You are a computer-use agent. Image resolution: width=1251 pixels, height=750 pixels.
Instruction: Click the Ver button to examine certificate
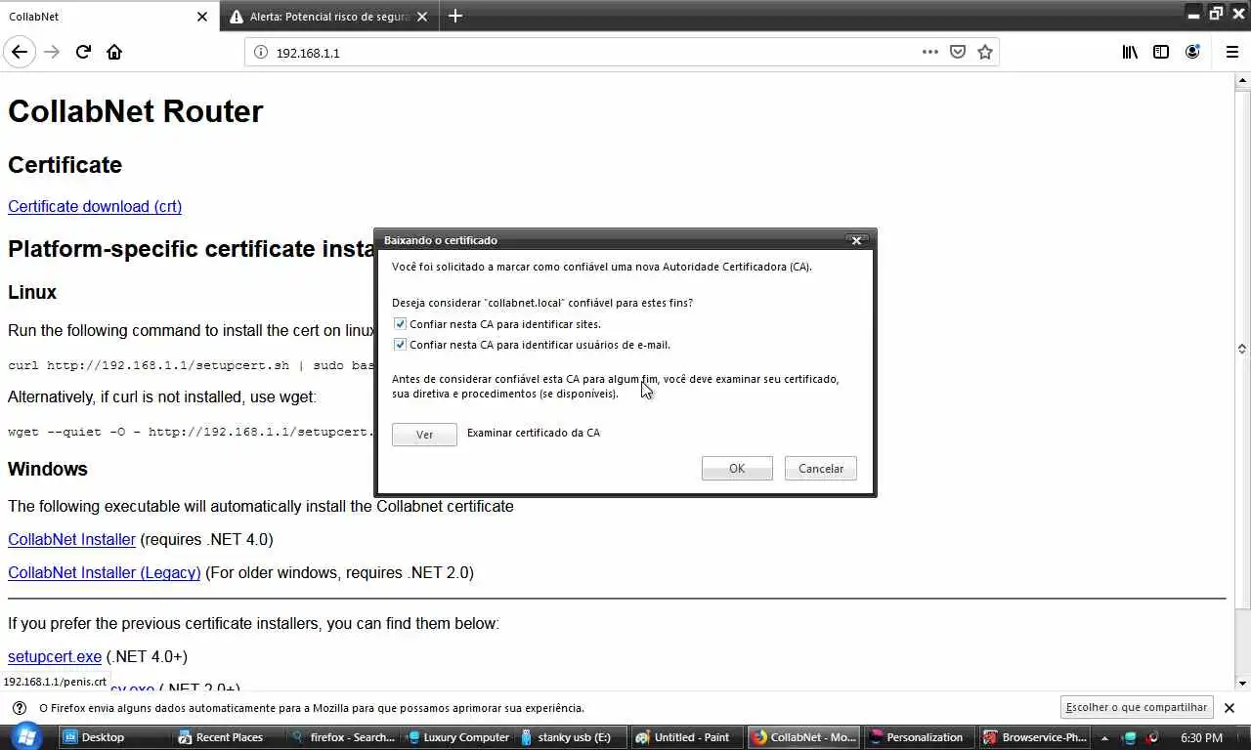pyautogui.click(x=424, y=435)
